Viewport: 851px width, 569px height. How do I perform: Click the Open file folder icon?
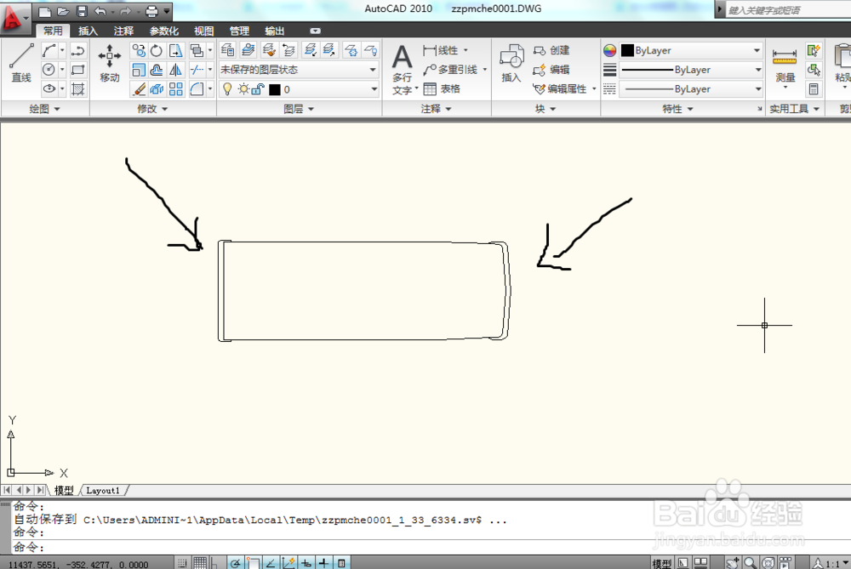(x=64, y=11)
